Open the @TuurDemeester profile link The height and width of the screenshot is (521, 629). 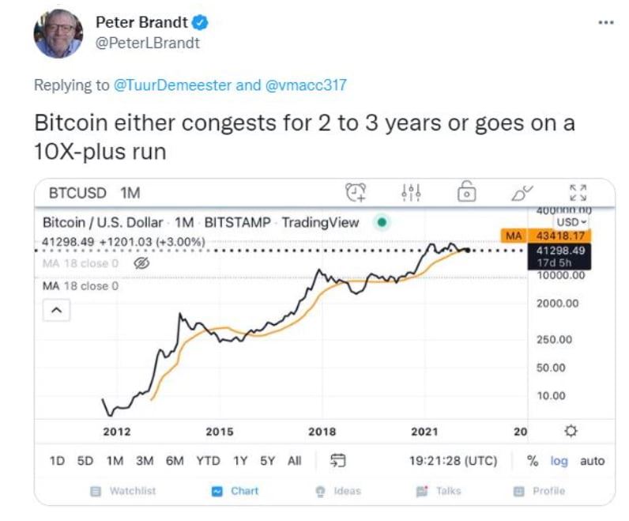coord(172,85)
